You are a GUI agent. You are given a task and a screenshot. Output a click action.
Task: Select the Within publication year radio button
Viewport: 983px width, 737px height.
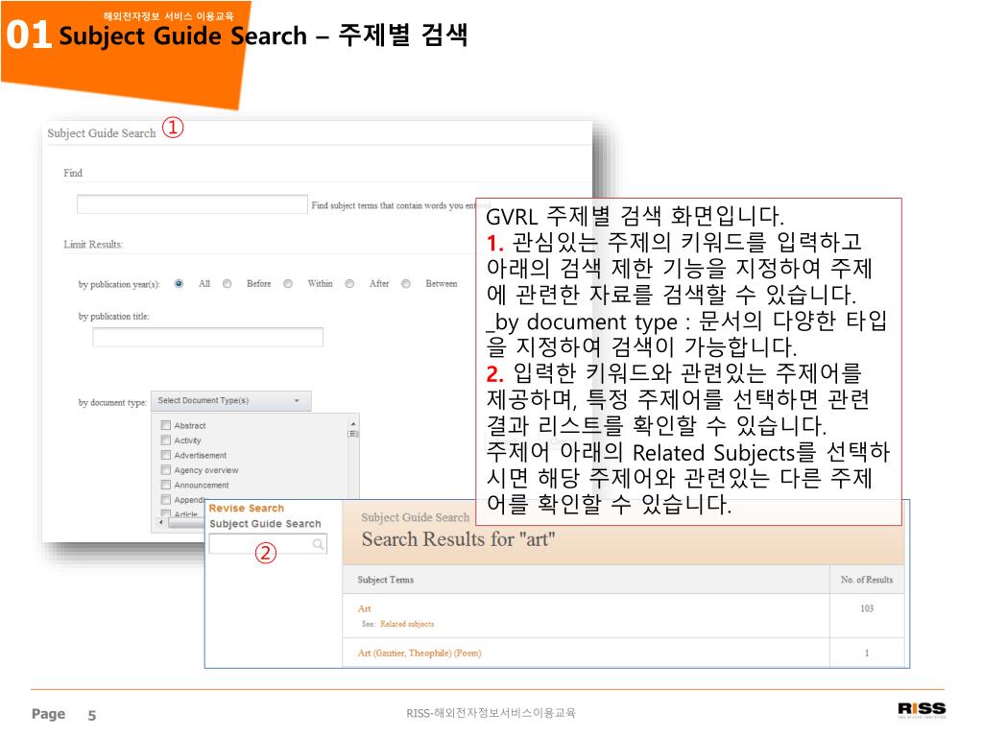coord(288,284)
